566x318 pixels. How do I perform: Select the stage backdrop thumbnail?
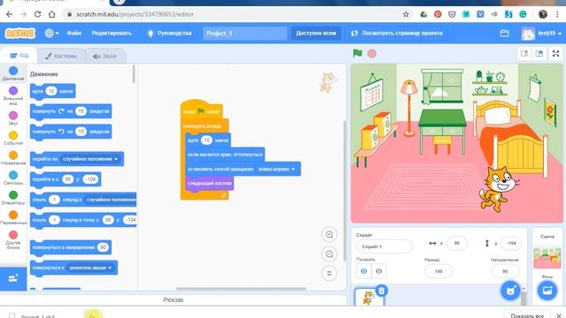(547, 257)
